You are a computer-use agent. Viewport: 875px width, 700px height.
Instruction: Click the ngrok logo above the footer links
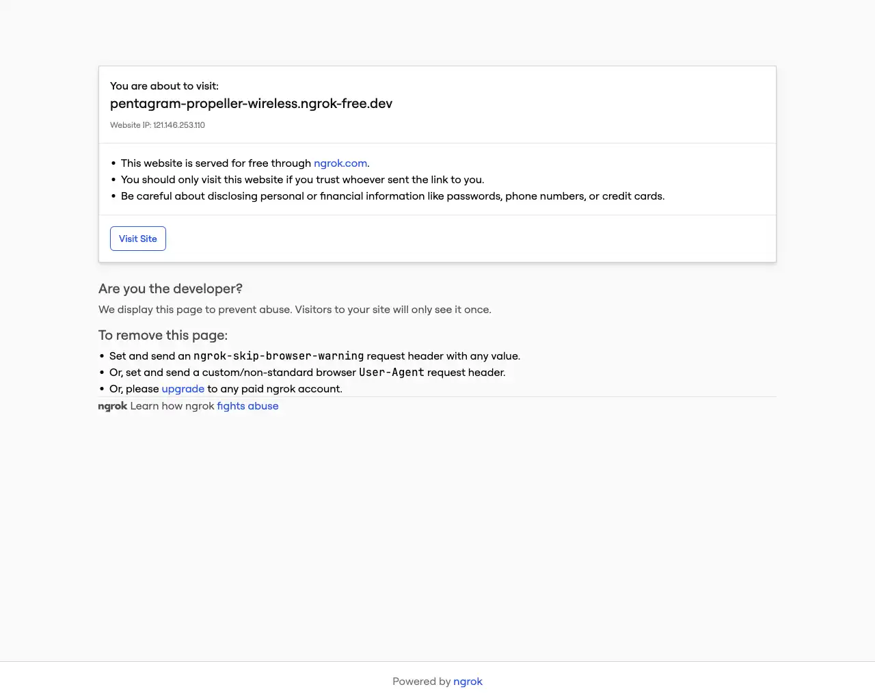click(112, 405)
